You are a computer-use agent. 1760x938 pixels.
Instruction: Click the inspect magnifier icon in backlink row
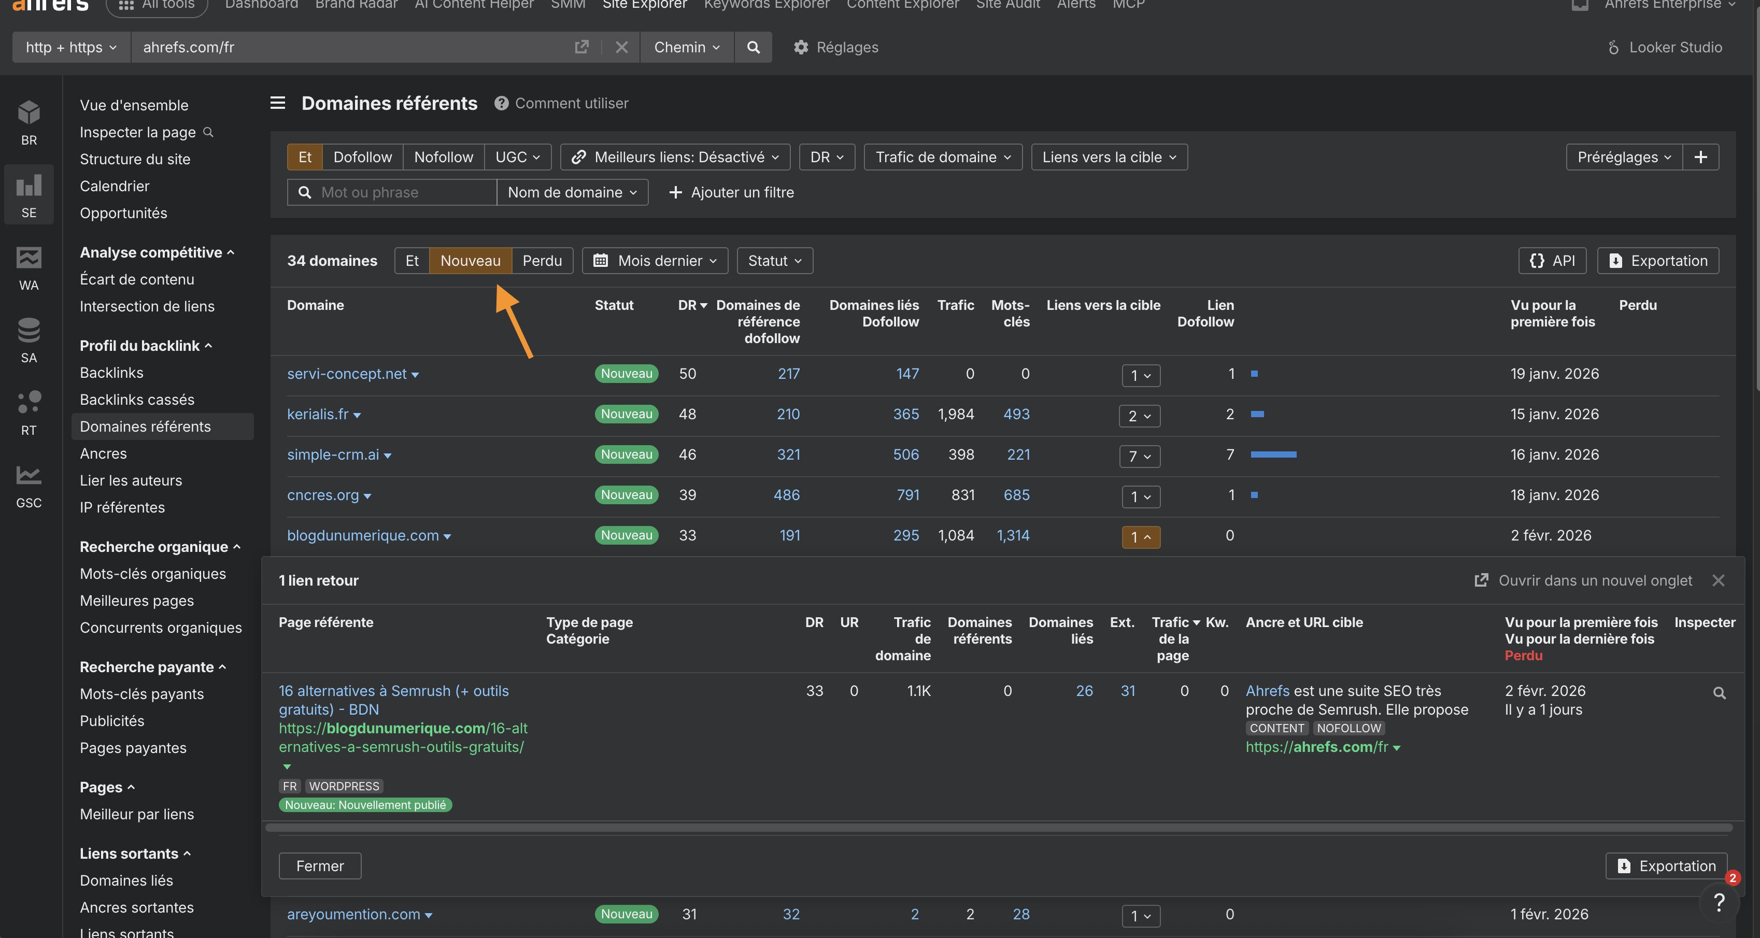[1719, 693]
